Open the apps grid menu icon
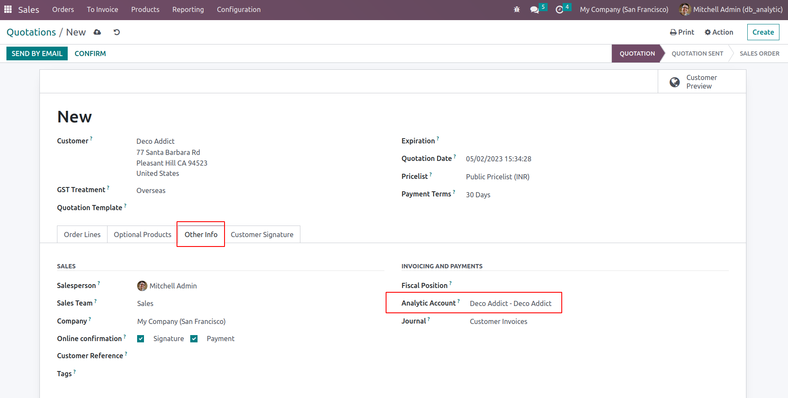Screen dimensions: 788x398 click(8, 9)
